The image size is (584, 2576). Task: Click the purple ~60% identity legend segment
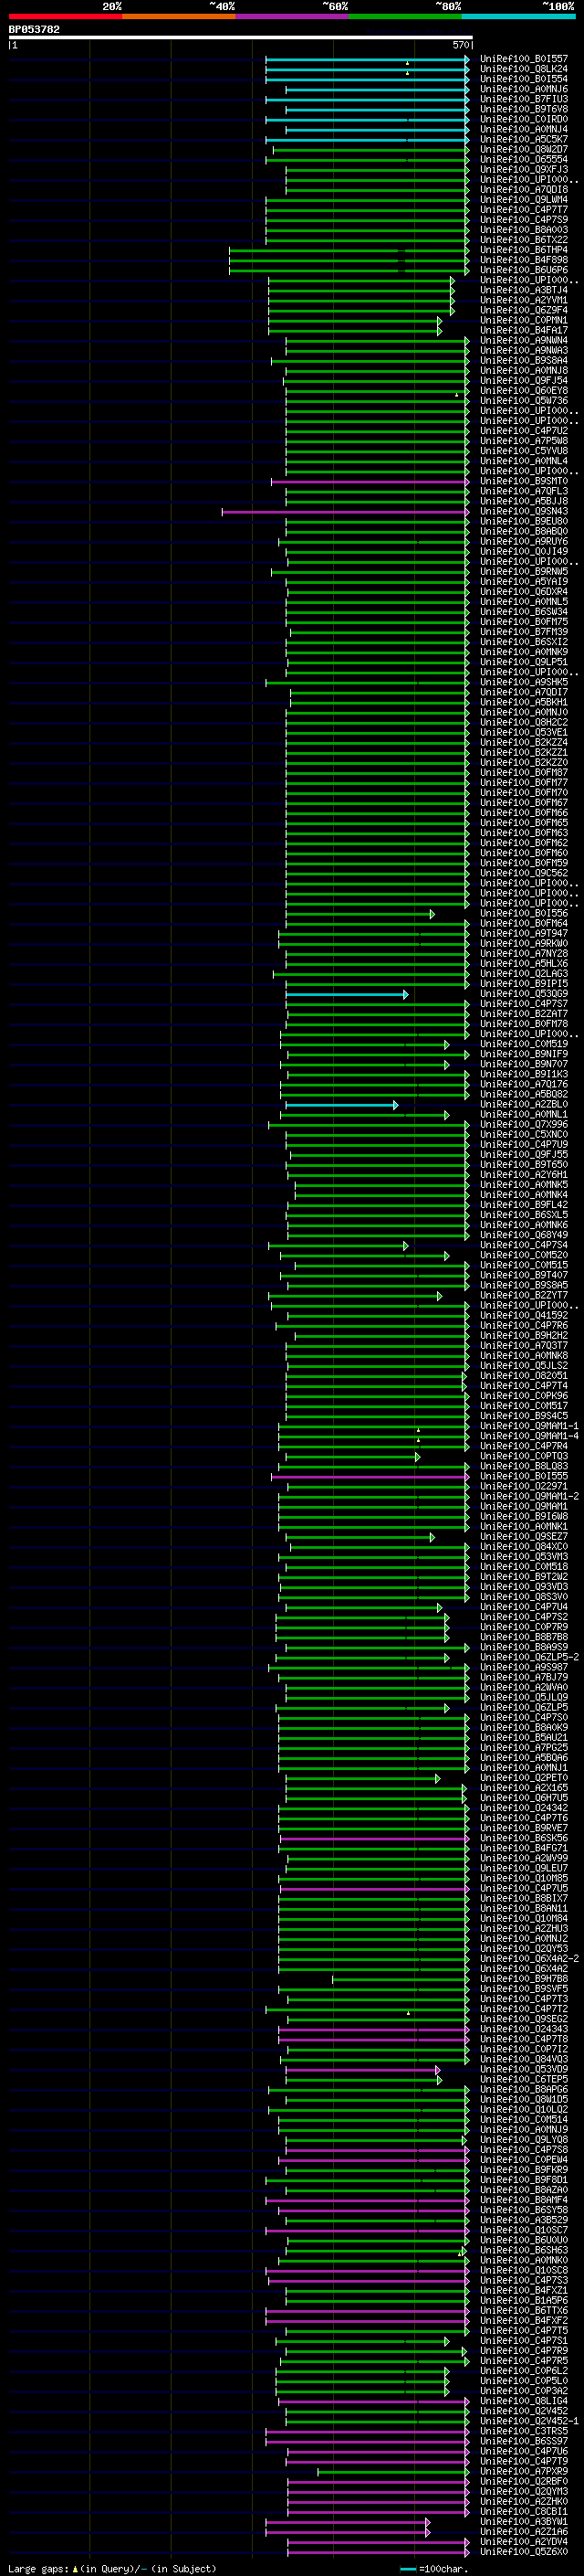[293, 16]
